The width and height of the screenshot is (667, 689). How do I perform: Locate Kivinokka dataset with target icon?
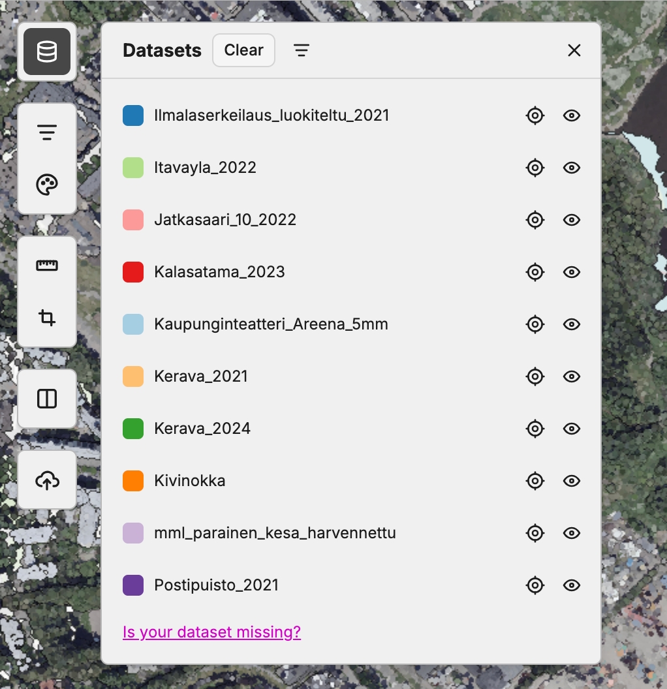[x=535, y=481]
